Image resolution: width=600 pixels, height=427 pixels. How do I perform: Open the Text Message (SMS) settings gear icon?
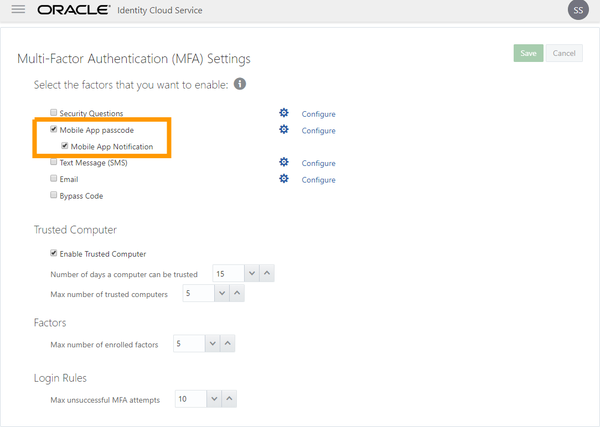pos(284,162)
